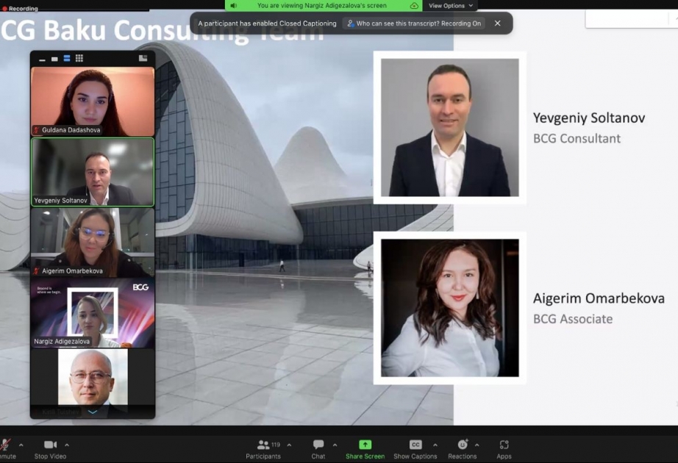This screenshot has height=463, width=678.
Task: Click the 'BCG Consultant' text on slide
Action: tap(577, 138)
